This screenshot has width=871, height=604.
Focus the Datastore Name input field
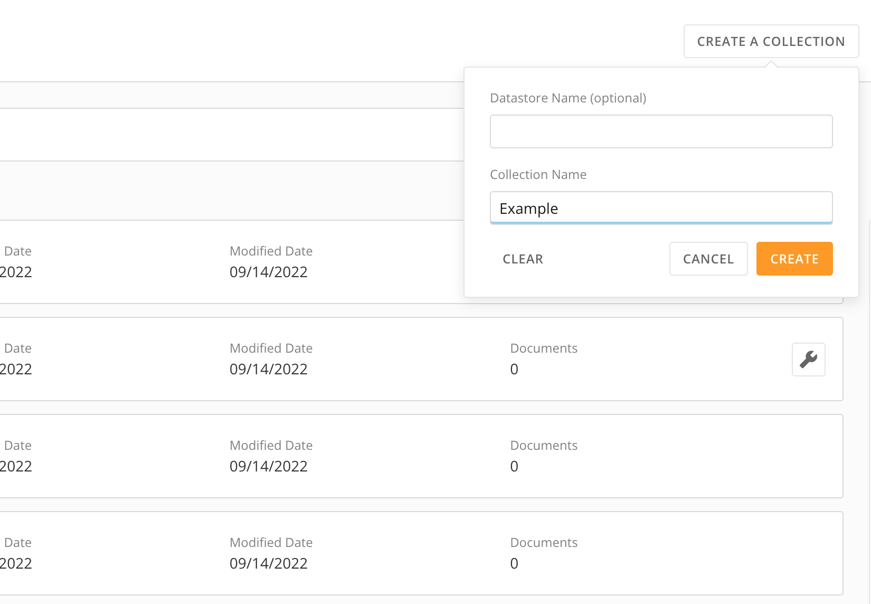[x=661, y=131]
